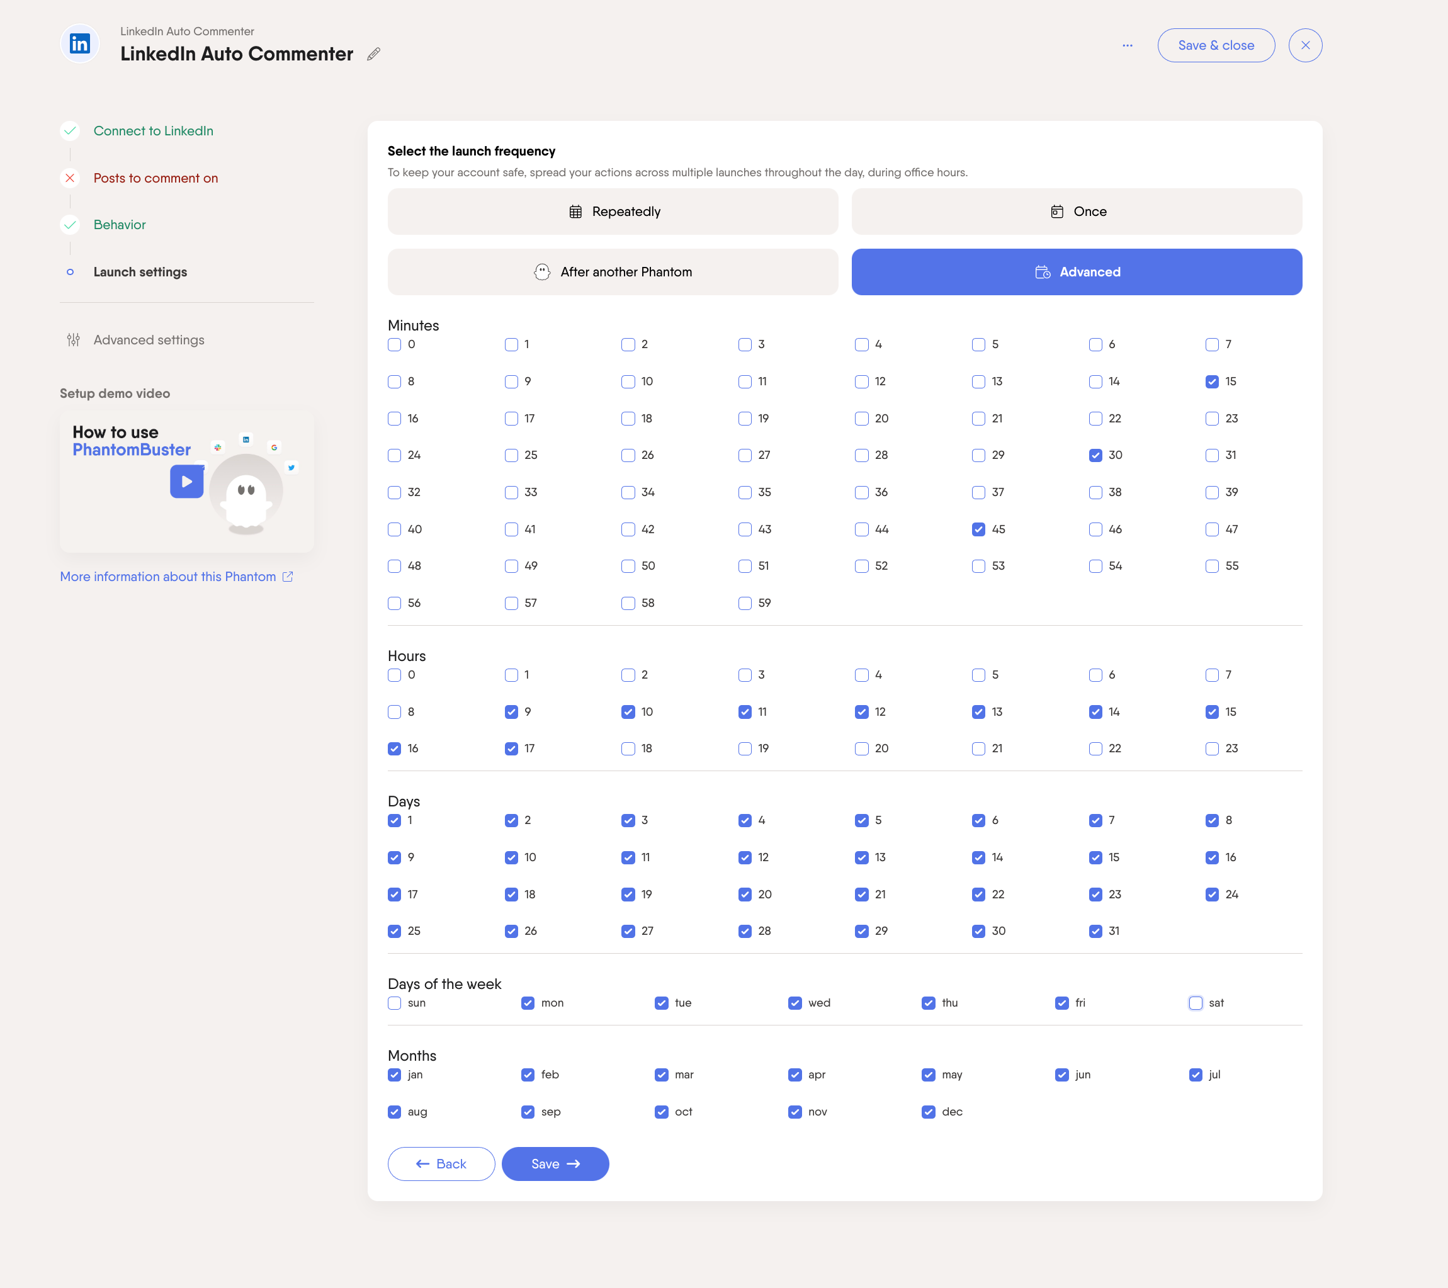Image resolution: width=1448 pixels, height=1288 pixels.
Task: Click Save & close button
Action: (1216, 45)
